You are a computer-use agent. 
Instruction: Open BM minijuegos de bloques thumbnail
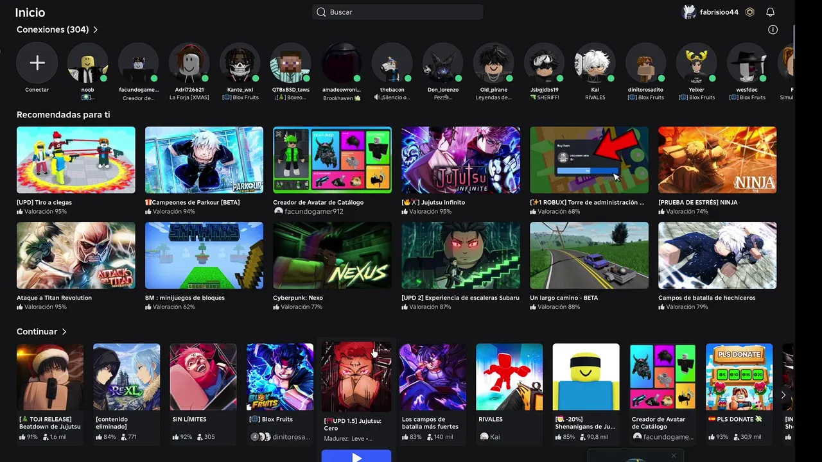(204, 255)
